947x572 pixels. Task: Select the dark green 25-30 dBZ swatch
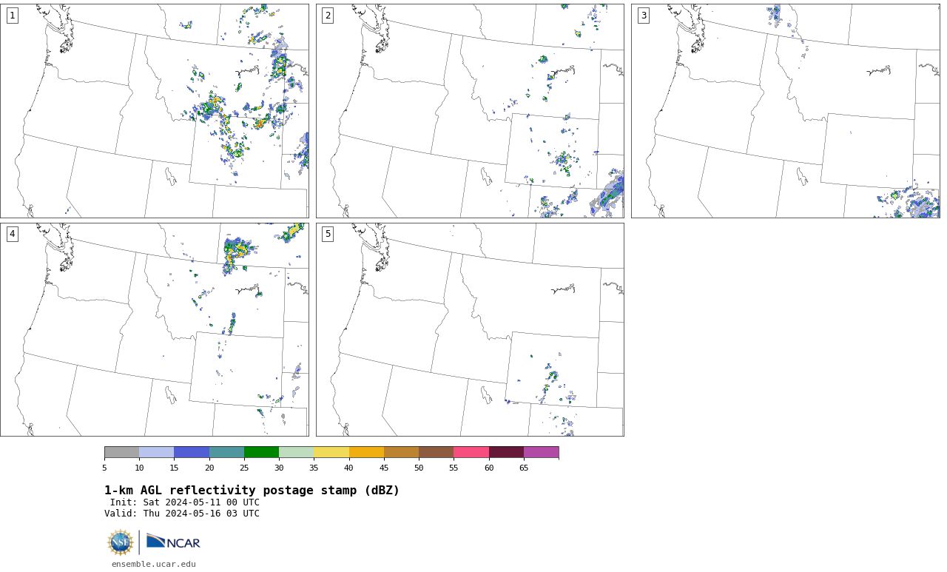(x=261, y=452)
